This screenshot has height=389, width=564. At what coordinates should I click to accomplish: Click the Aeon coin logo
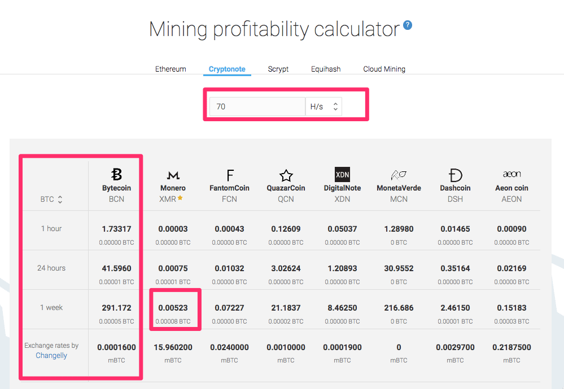tap(511, 174)
